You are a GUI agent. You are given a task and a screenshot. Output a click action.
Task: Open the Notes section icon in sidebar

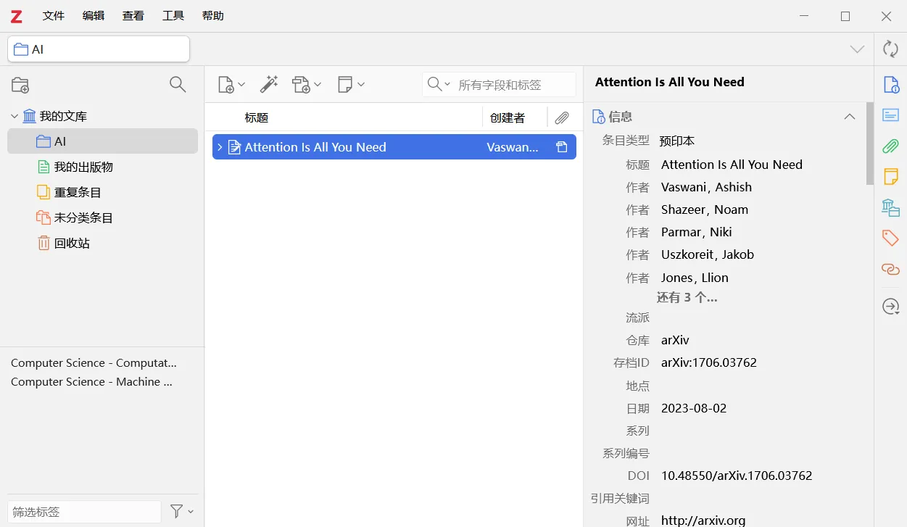pos(890,176)
